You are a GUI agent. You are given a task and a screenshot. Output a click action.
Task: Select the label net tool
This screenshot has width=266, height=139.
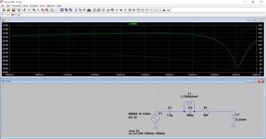coord(112,10)
